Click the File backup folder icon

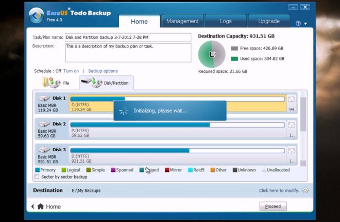(x=51, y=82)
